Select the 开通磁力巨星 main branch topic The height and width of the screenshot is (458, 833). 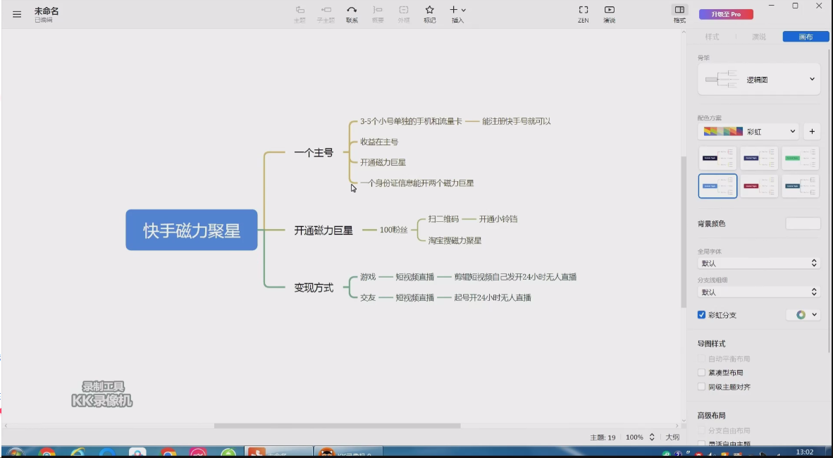coord(323,230)
